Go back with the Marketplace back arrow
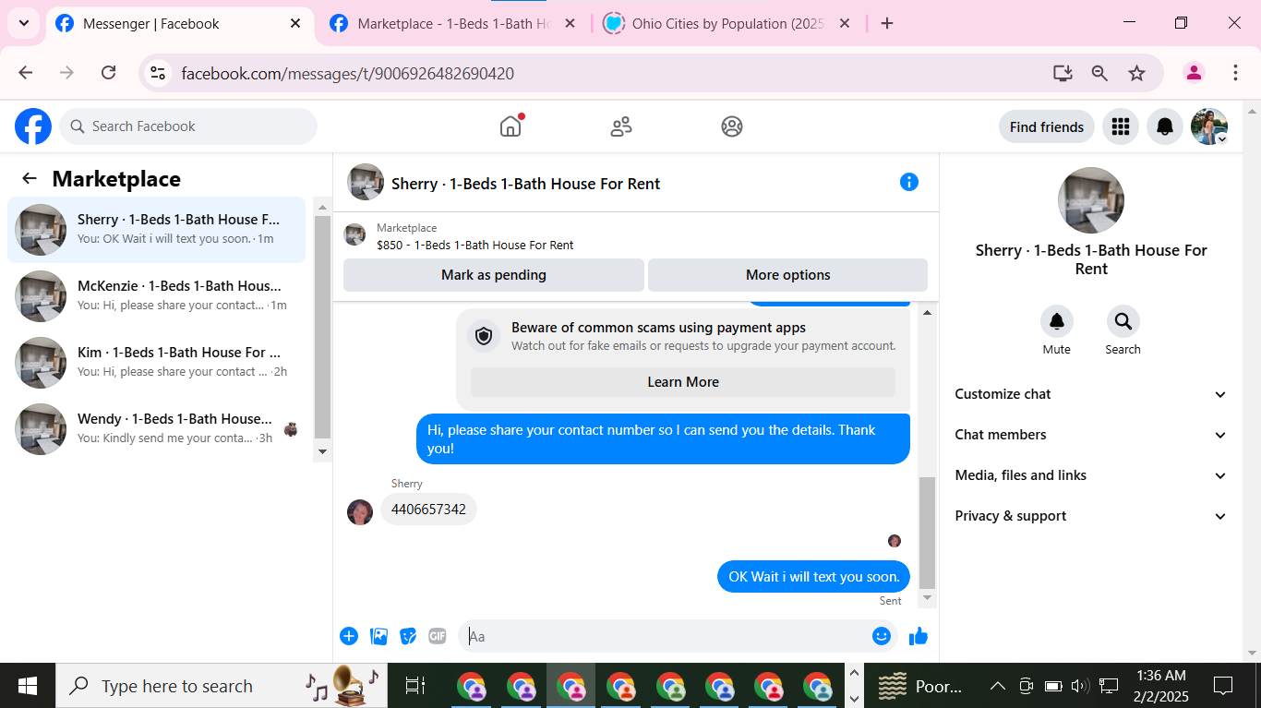The image size is (1261, 708). click(x=30, y=179)
